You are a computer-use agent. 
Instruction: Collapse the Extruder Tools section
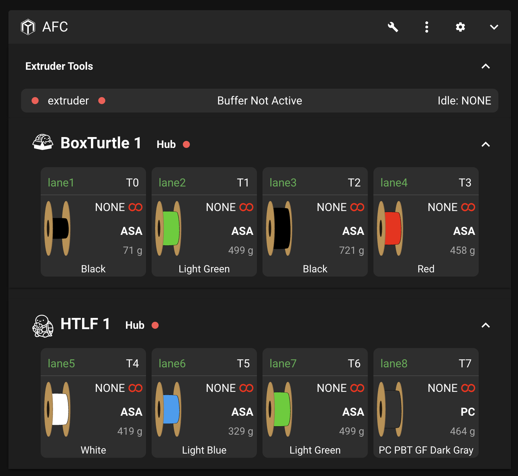486,66
